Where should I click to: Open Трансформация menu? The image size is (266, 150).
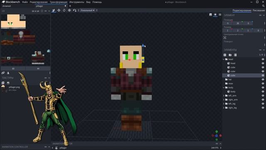(58, 2)
